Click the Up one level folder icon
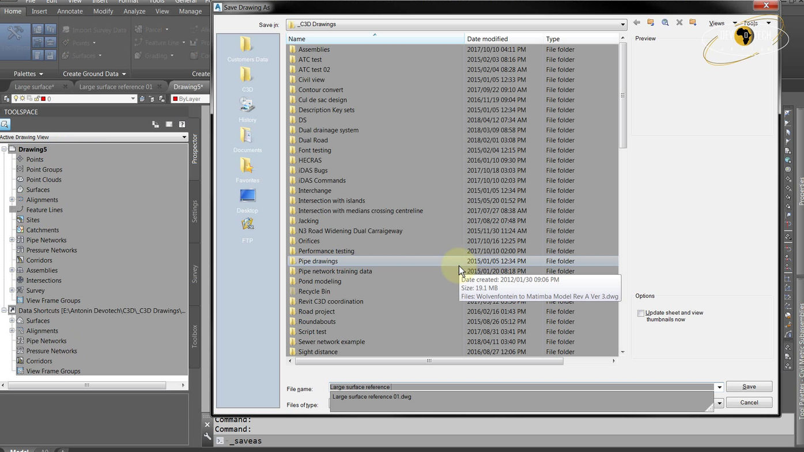Screen dimensions: 804x452 [651, 23]
